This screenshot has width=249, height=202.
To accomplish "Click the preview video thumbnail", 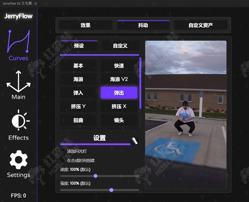I will [x=186, y=115].
